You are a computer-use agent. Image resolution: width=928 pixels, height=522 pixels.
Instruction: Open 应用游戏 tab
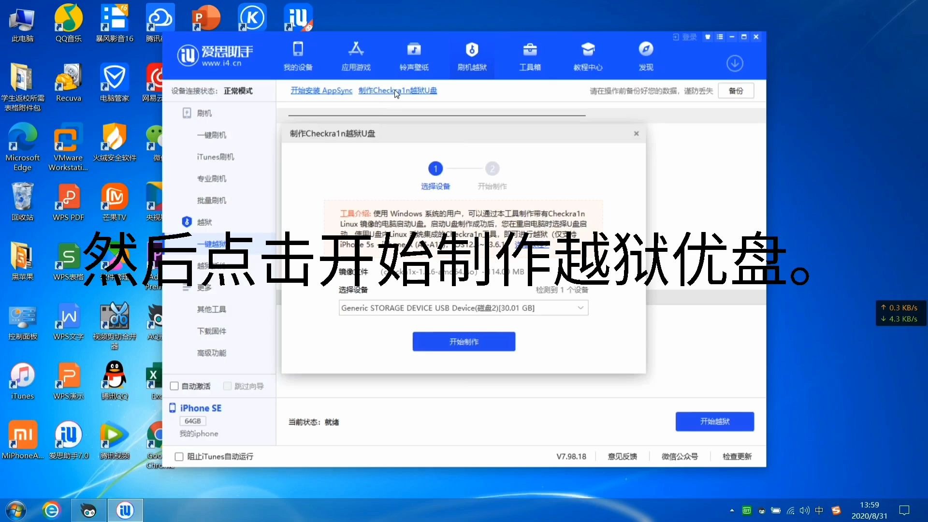pos(356,57)
